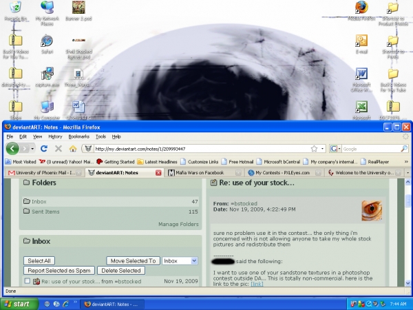This screenshot has height=310, width=413.
Task: Open the address bar history dropdown
Action: pyautogui.click(x=322, y=149)
